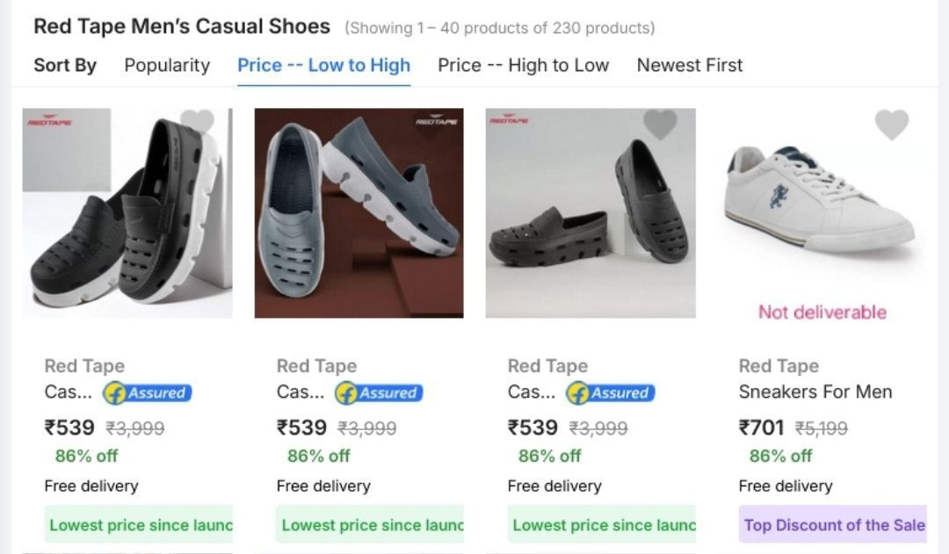Select Price -- Low to High sorting
The image size is (949, 554).
[x=323, y=65]
